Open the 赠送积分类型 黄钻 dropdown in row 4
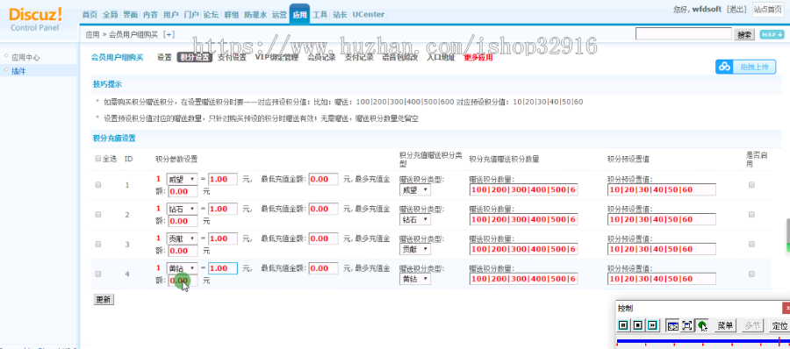Screen dimensions: 790x349 click(415, 280)
